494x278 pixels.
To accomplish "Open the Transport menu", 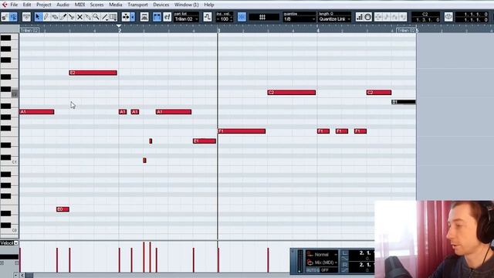I will point(137,5).
